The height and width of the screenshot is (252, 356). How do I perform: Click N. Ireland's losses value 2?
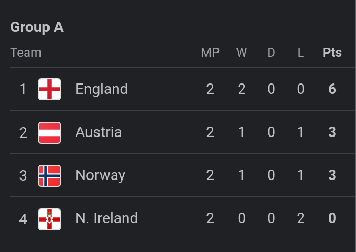[301, 218]
